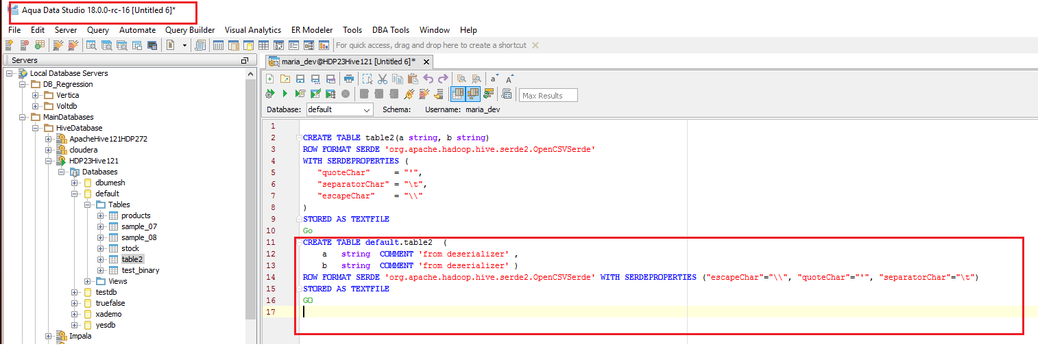The width and height of the screenshot is (1038, 355).
Task: Open the Database 'default' combo box
Action: click(x=339, y=109)
